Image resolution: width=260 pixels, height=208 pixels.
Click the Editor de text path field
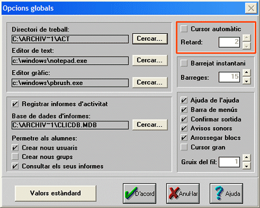tap(70, 61)
